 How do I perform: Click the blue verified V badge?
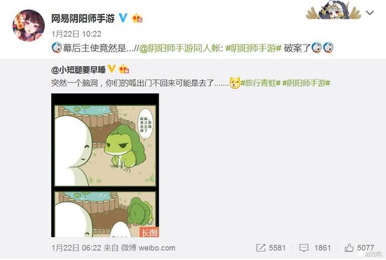click(x=123, y=18)
